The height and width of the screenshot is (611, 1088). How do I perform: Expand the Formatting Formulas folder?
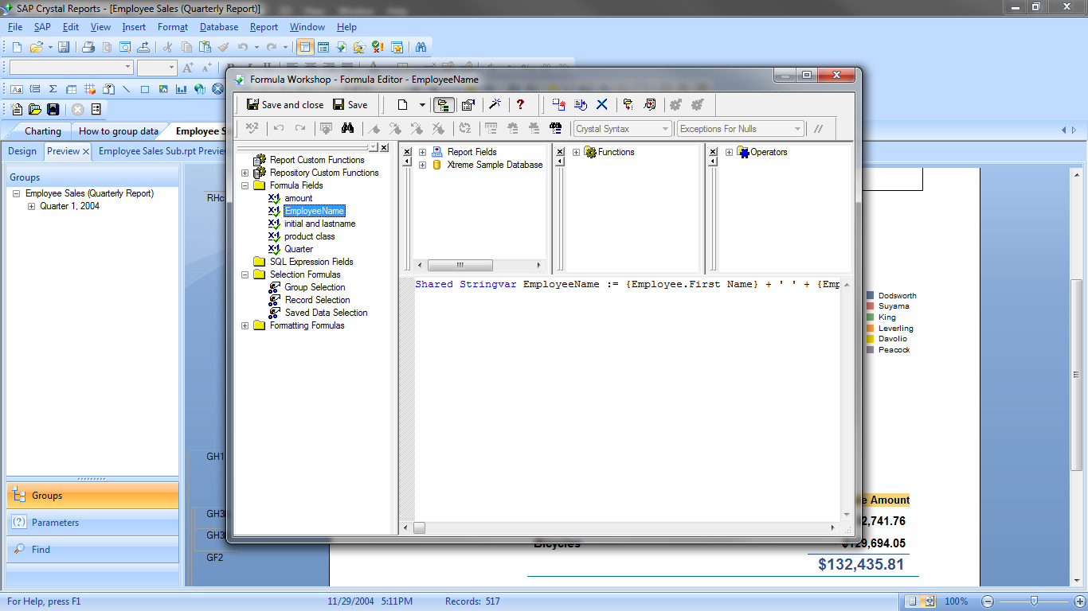point(245,325)
